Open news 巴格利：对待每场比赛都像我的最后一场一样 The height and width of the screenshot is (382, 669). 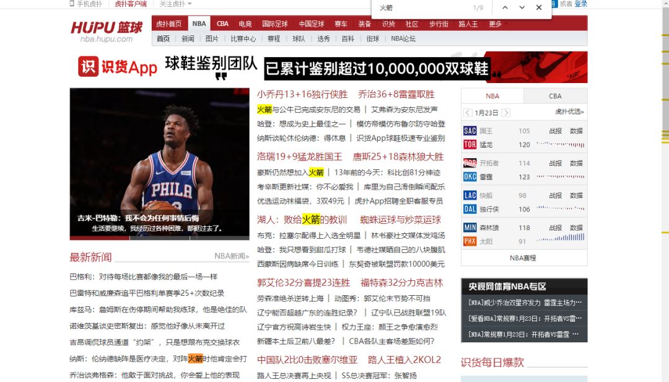(x=143, y=277)
